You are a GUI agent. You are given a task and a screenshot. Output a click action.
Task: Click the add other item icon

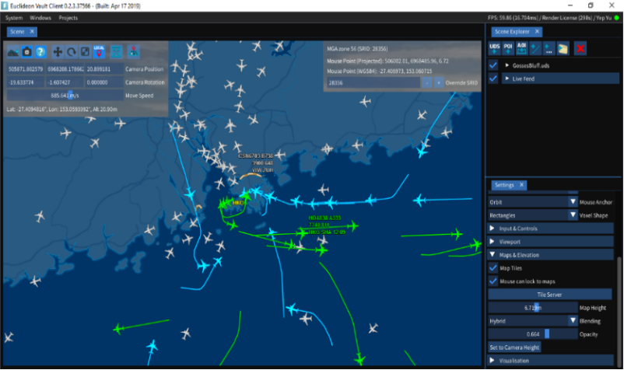(x=549, y=48)
